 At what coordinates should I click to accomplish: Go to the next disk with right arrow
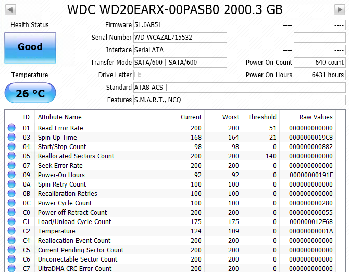pyautogui.click(x=340, y=10)
